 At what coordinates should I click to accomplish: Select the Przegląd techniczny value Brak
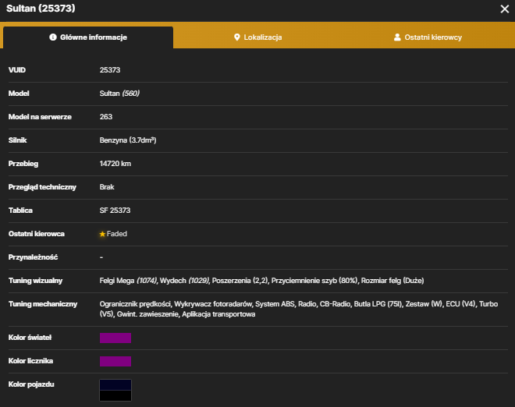point(107,187)
